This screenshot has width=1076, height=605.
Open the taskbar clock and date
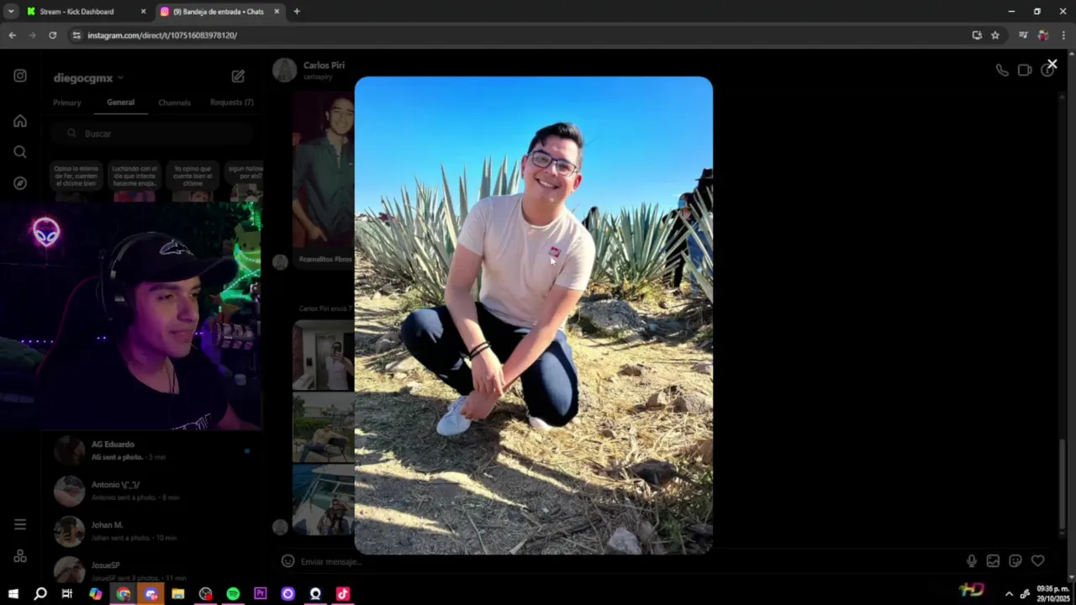point(1052,594)
